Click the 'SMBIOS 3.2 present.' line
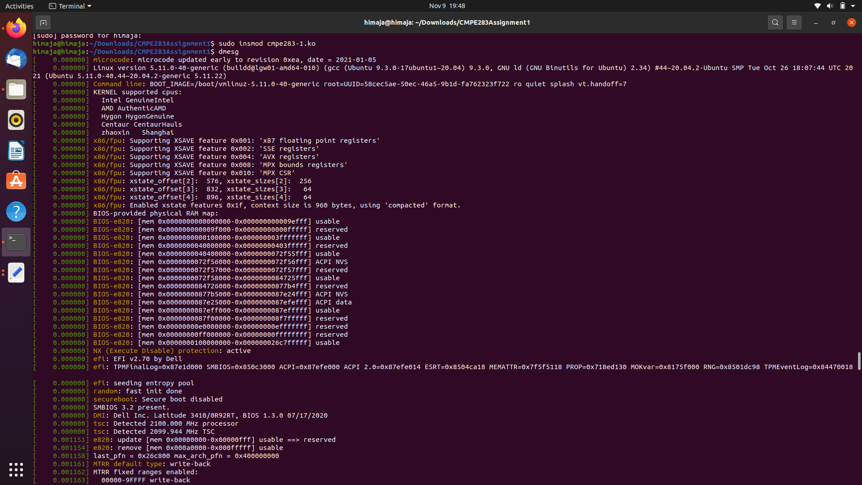Image resolution: width=862 pixels, height=485 pixels. click(131, 407)
